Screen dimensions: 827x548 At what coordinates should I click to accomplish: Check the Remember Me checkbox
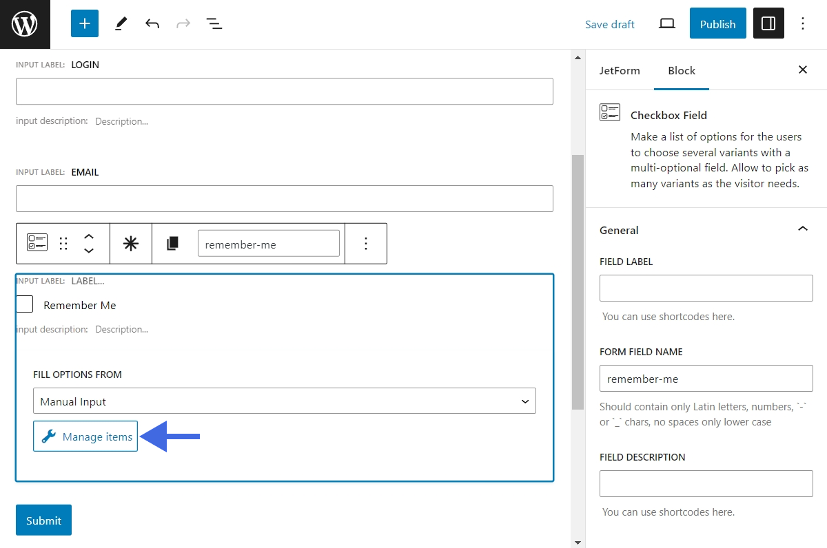click(x=24, y=304)
